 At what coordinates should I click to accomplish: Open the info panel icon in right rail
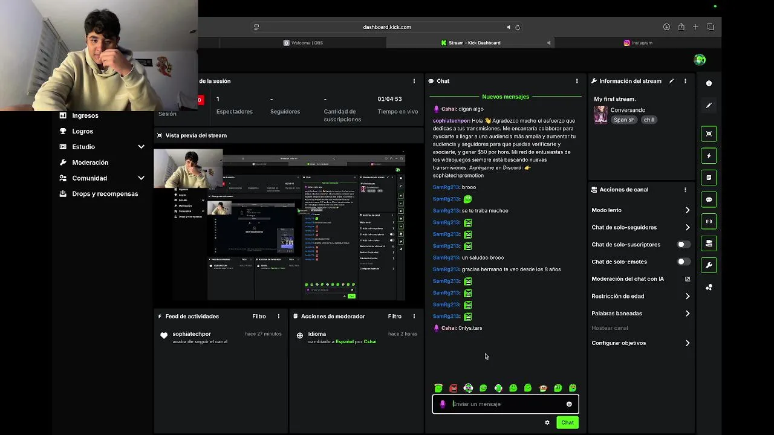(709, 83)
